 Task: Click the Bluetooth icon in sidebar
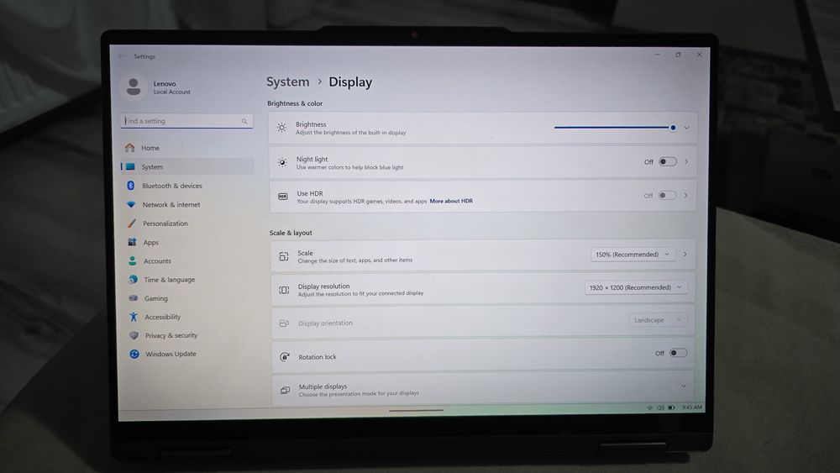pos(131,186)
